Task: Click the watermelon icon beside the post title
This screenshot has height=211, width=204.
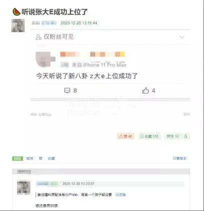Action: coord(17,12)
